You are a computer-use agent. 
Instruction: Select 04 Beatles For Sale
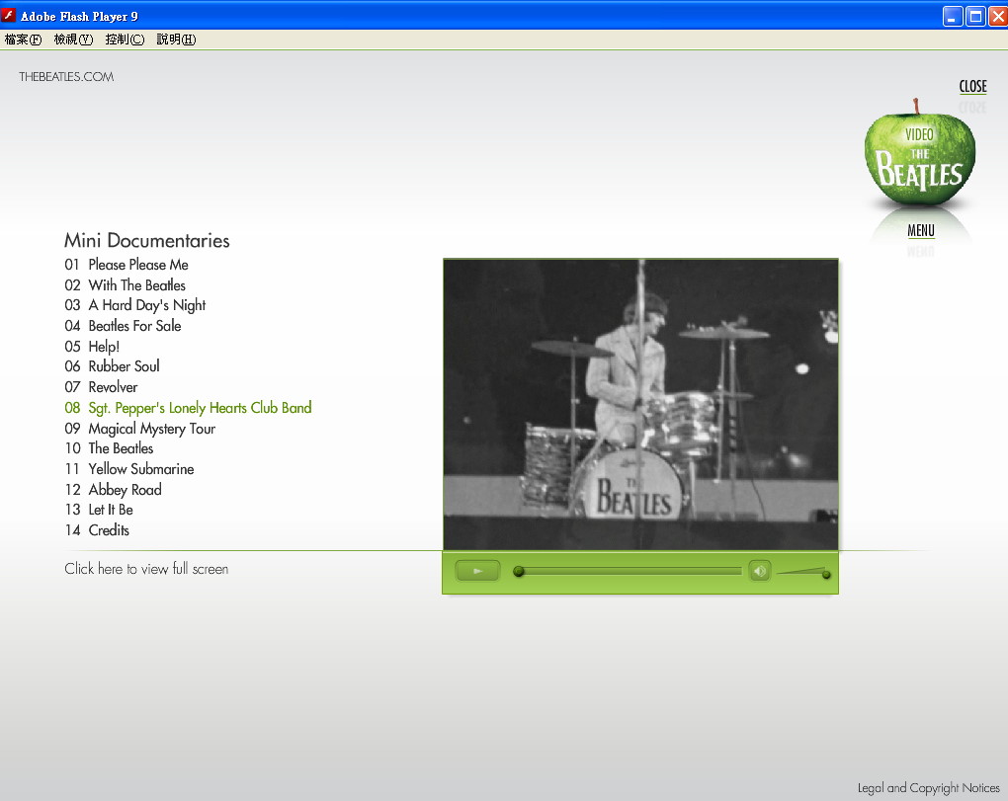pyautogui.click(x=123, y=326)
